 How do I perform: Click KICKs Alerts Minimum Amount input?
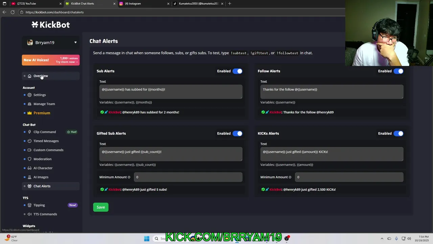[x=349, y=177]
